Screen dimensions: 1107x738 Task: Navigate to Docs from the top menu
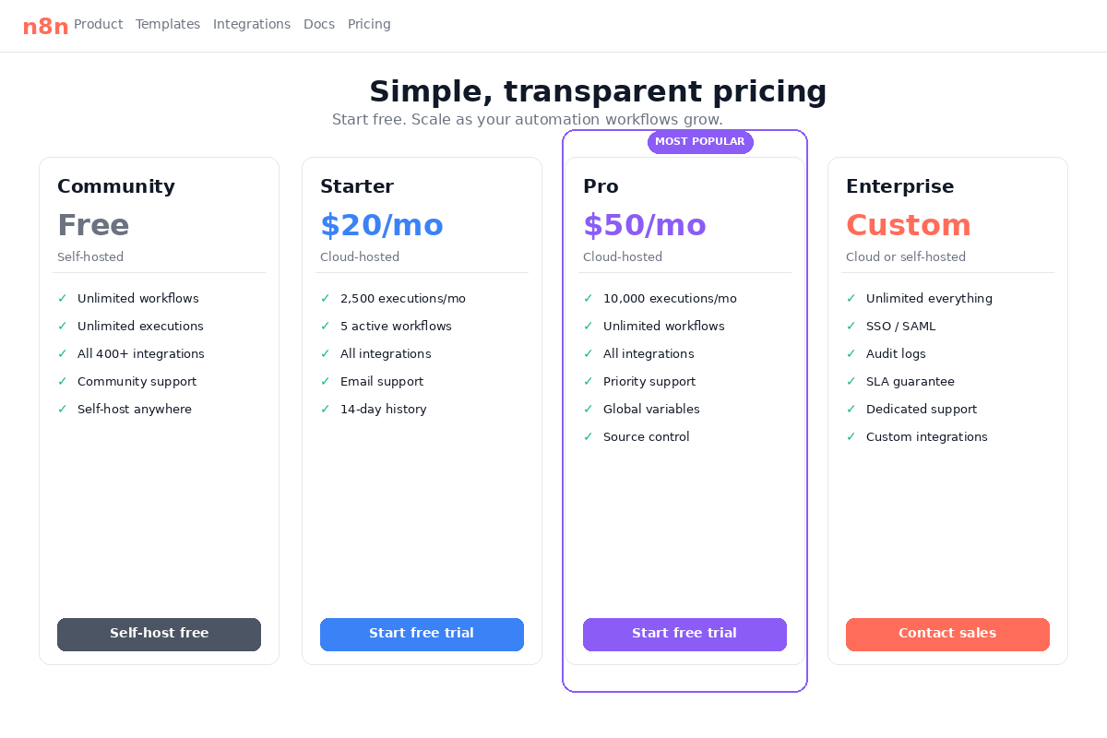[319, 24]
